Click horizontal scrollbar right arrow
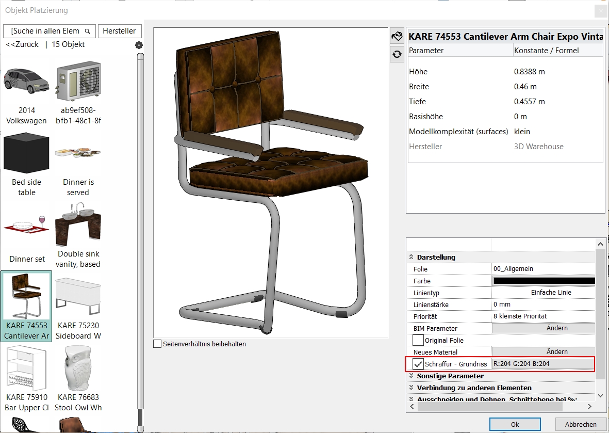 (x=589, y=407)
